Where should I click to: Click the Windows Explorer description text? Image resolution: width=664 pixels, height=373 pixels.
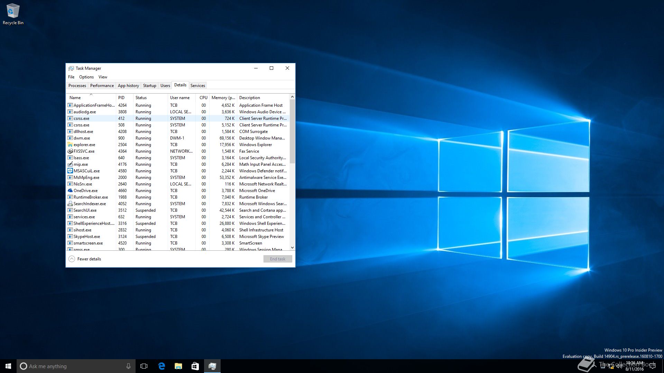point(256,145)
